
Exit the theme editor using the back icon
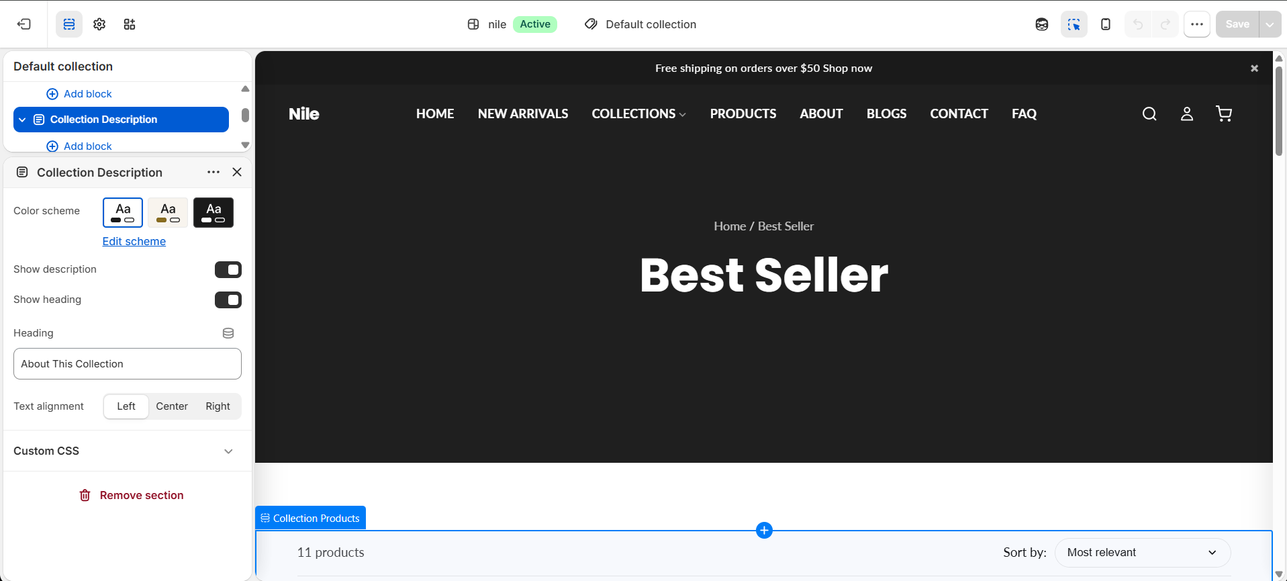(24, 24)
